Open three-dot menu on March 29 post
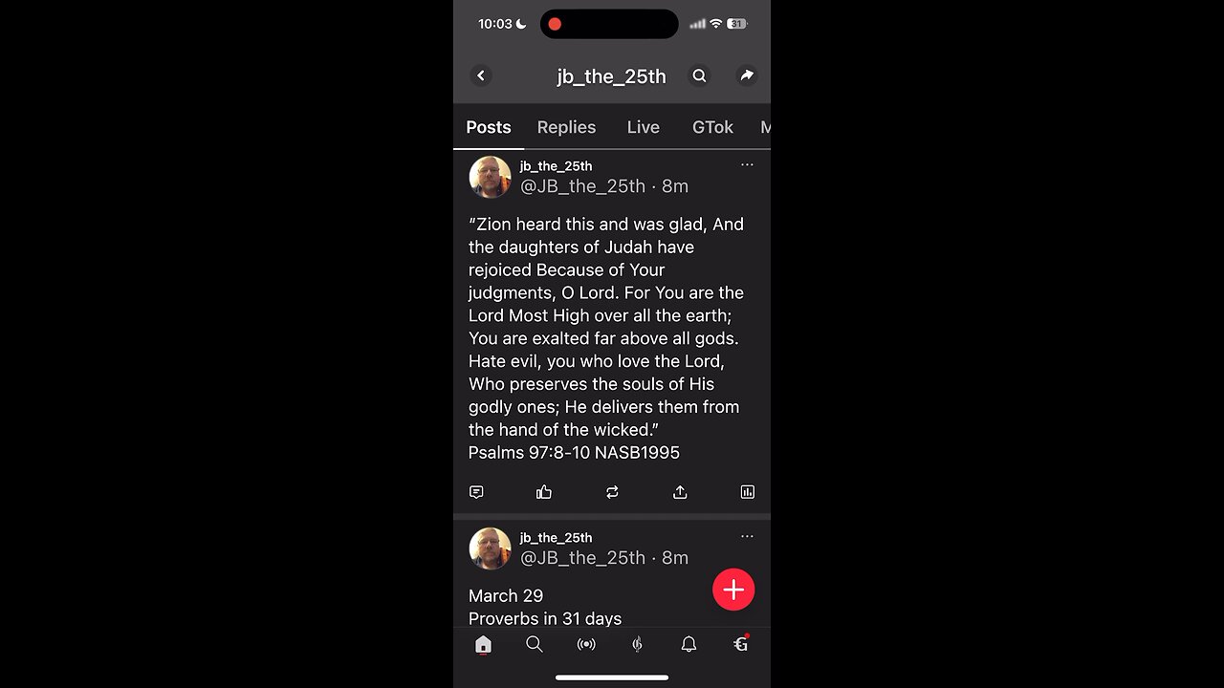Viewport: 1224px width, 688px height. 747,536
